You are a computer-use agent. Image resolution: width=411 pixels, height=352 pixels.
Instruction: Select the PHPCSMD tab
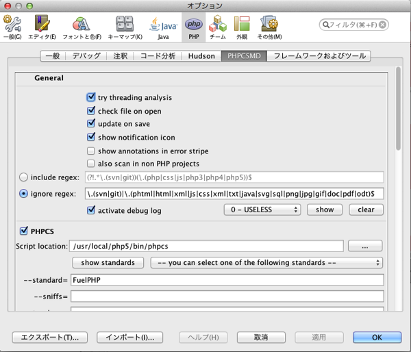[x=244, y=56]
